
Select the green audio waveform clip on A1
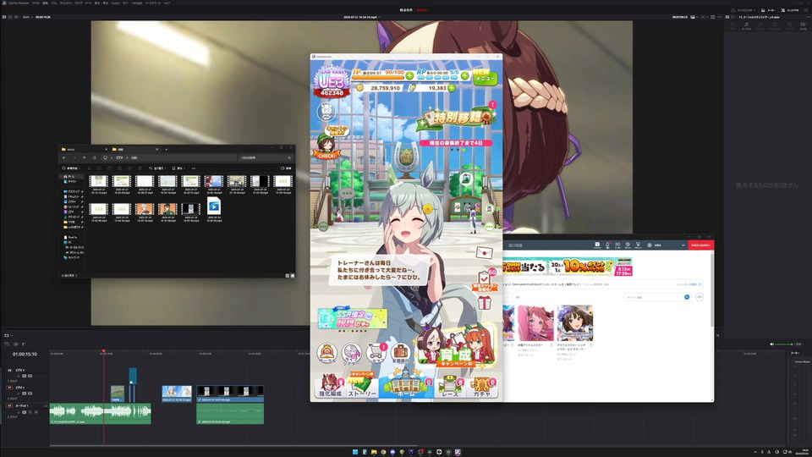coord(100,414)
